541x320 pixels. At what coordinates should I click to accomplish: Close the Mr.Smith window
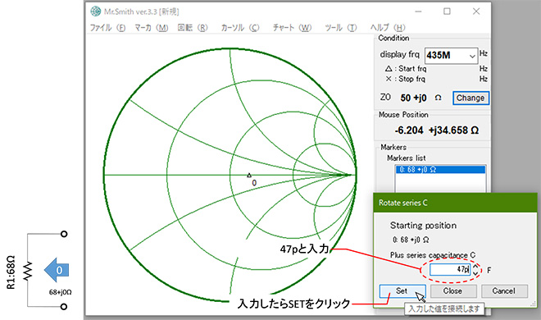476,11
